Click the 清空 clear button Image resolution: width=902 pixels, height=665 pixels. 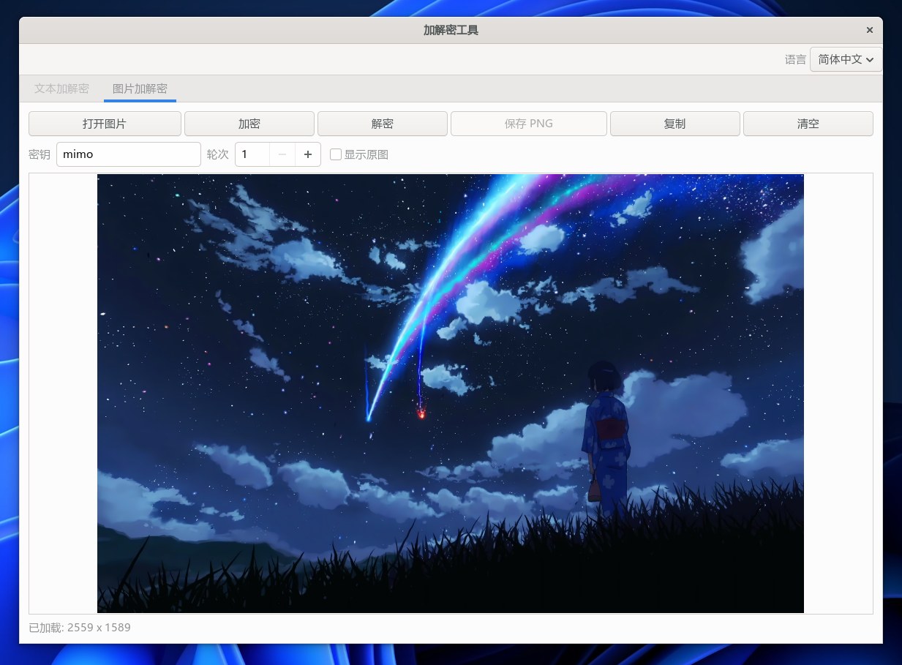(x=808, y=124)
